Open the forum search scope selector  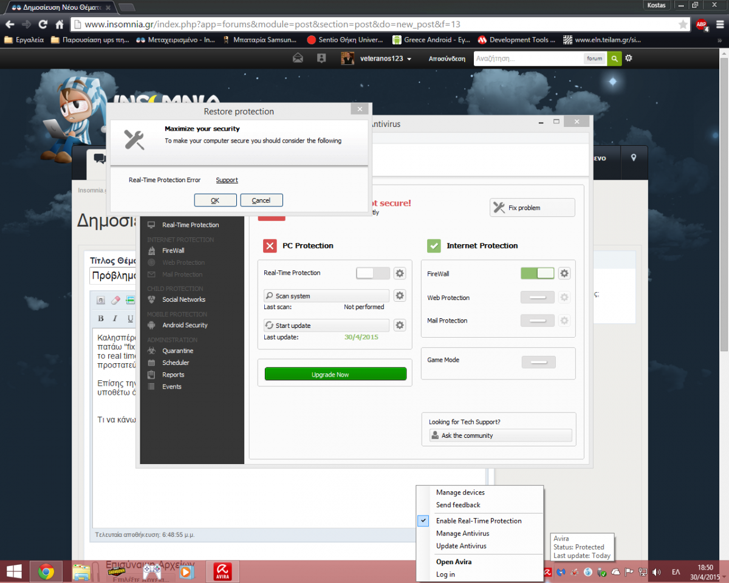[x=595, y=58]
